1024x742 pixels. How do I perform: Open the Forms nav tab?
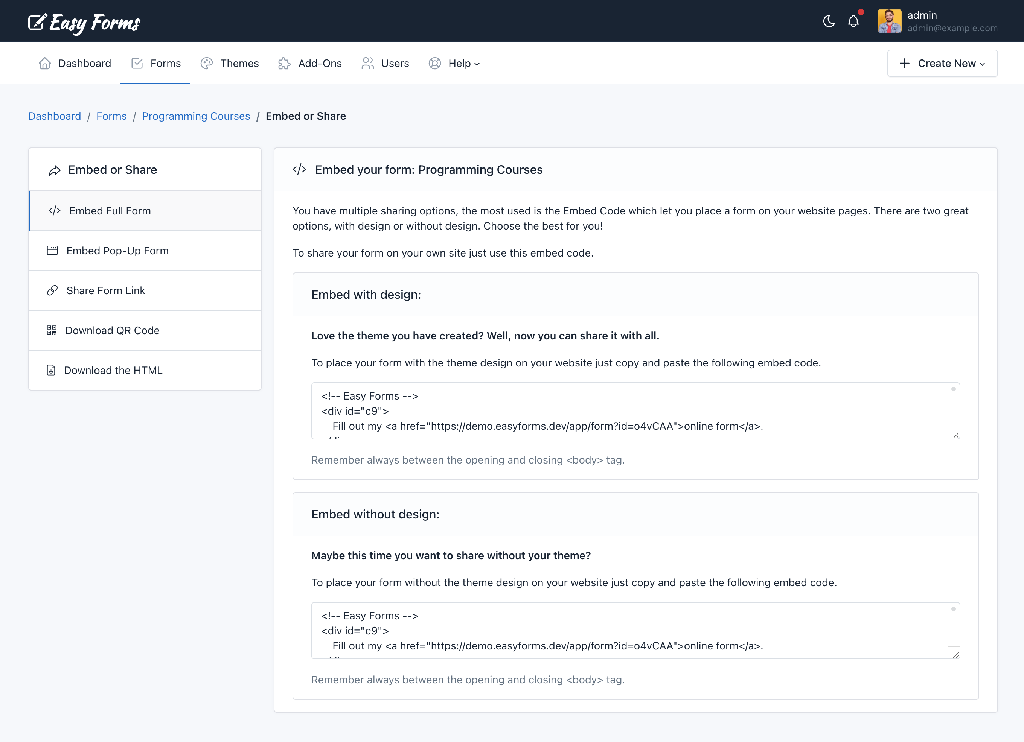click(x=155, y=64)
